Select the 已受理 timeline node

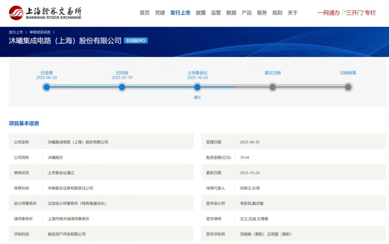pyautogui.click(x=46, y=87)
